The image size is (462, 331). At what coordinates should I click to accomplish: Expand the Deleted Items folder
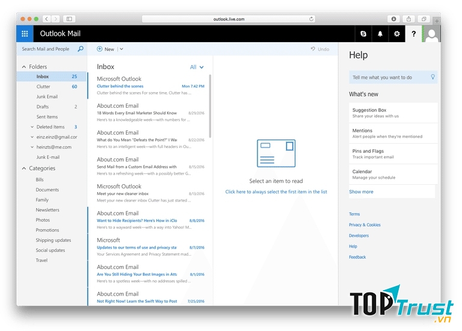(32, 127)
